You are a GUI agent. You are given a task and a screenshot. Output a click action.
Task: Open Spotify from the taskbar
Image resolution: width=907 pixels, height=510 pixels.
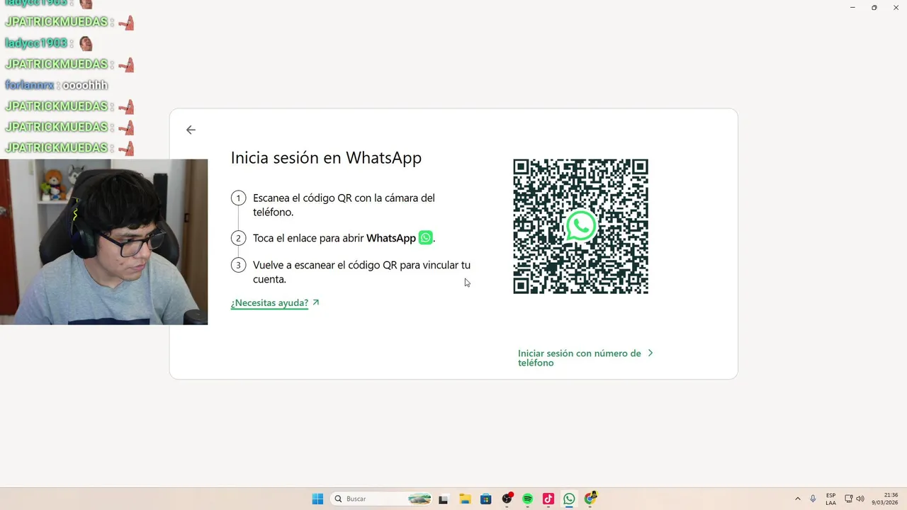pos(527,499)
